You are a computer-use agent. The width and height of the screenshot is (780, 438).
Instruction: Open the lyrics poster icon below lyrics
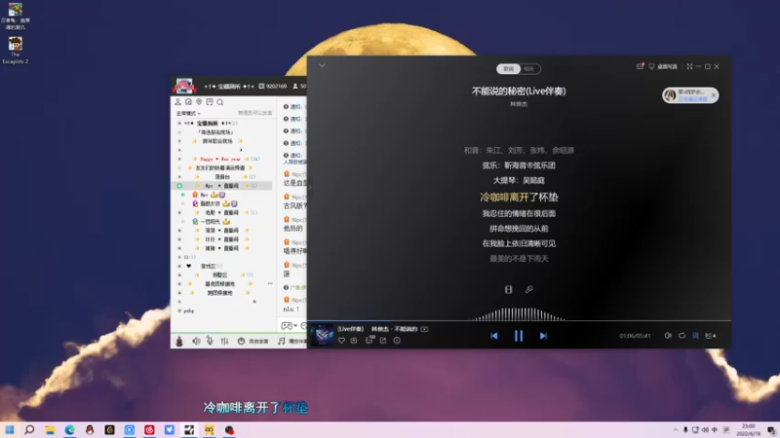[x=508, y=289]
